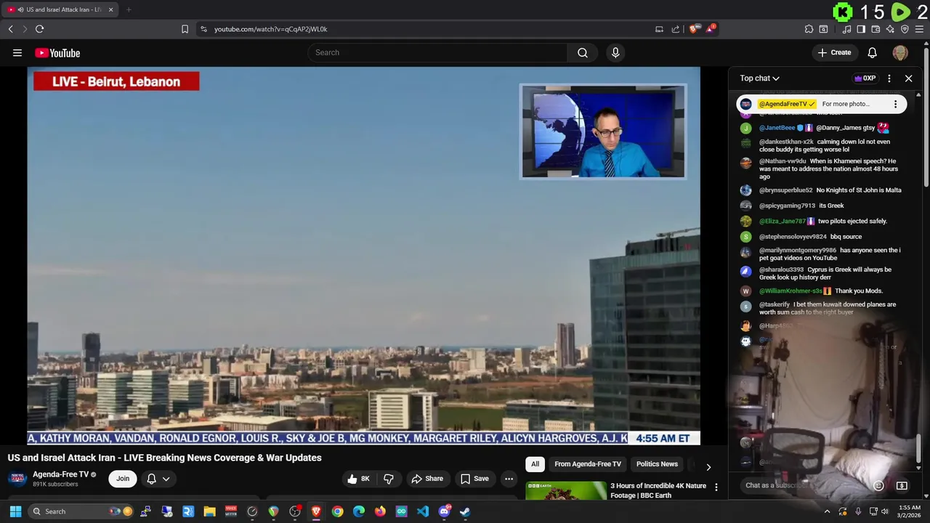Select the Politics News chip
930x523 pixels.
pyautogui.click(x=657, y=464)
